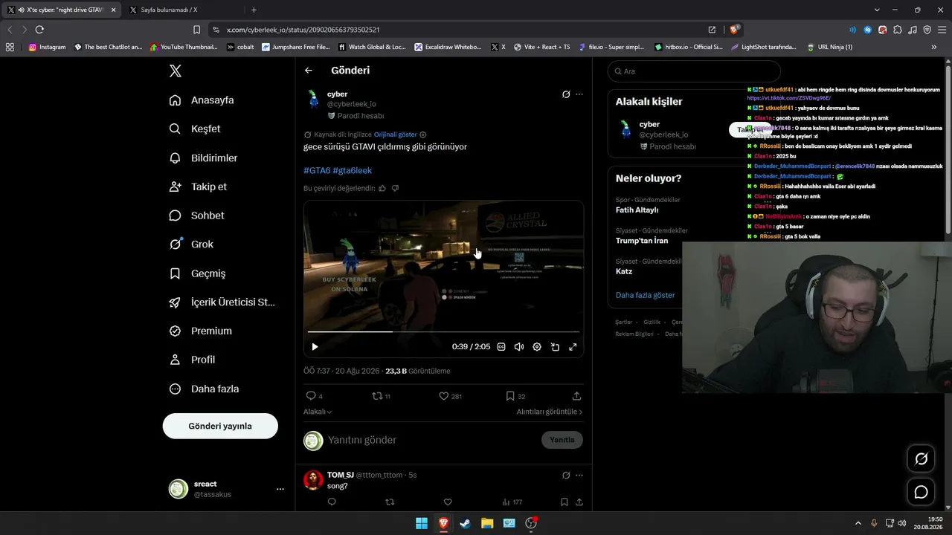
Task: Open a new browser tab
Action: pyautogui.click(x=254, y=10)
